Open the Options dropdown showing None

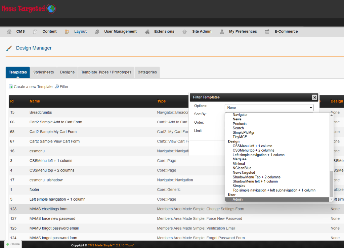pyautogui.click(x=269, y=108)
